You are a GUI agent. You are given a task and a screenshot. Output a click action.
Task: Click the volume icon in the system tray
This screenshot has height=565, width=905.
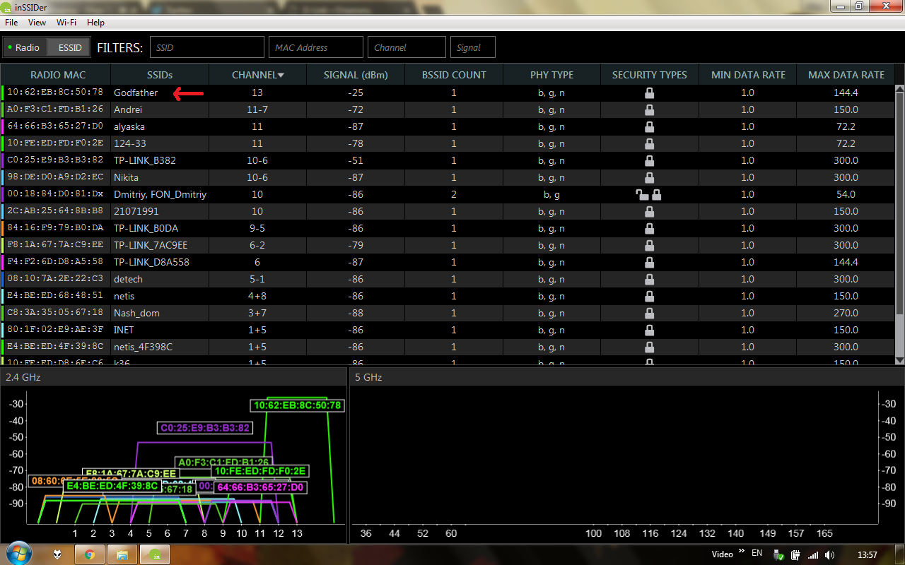coord(830,555)
